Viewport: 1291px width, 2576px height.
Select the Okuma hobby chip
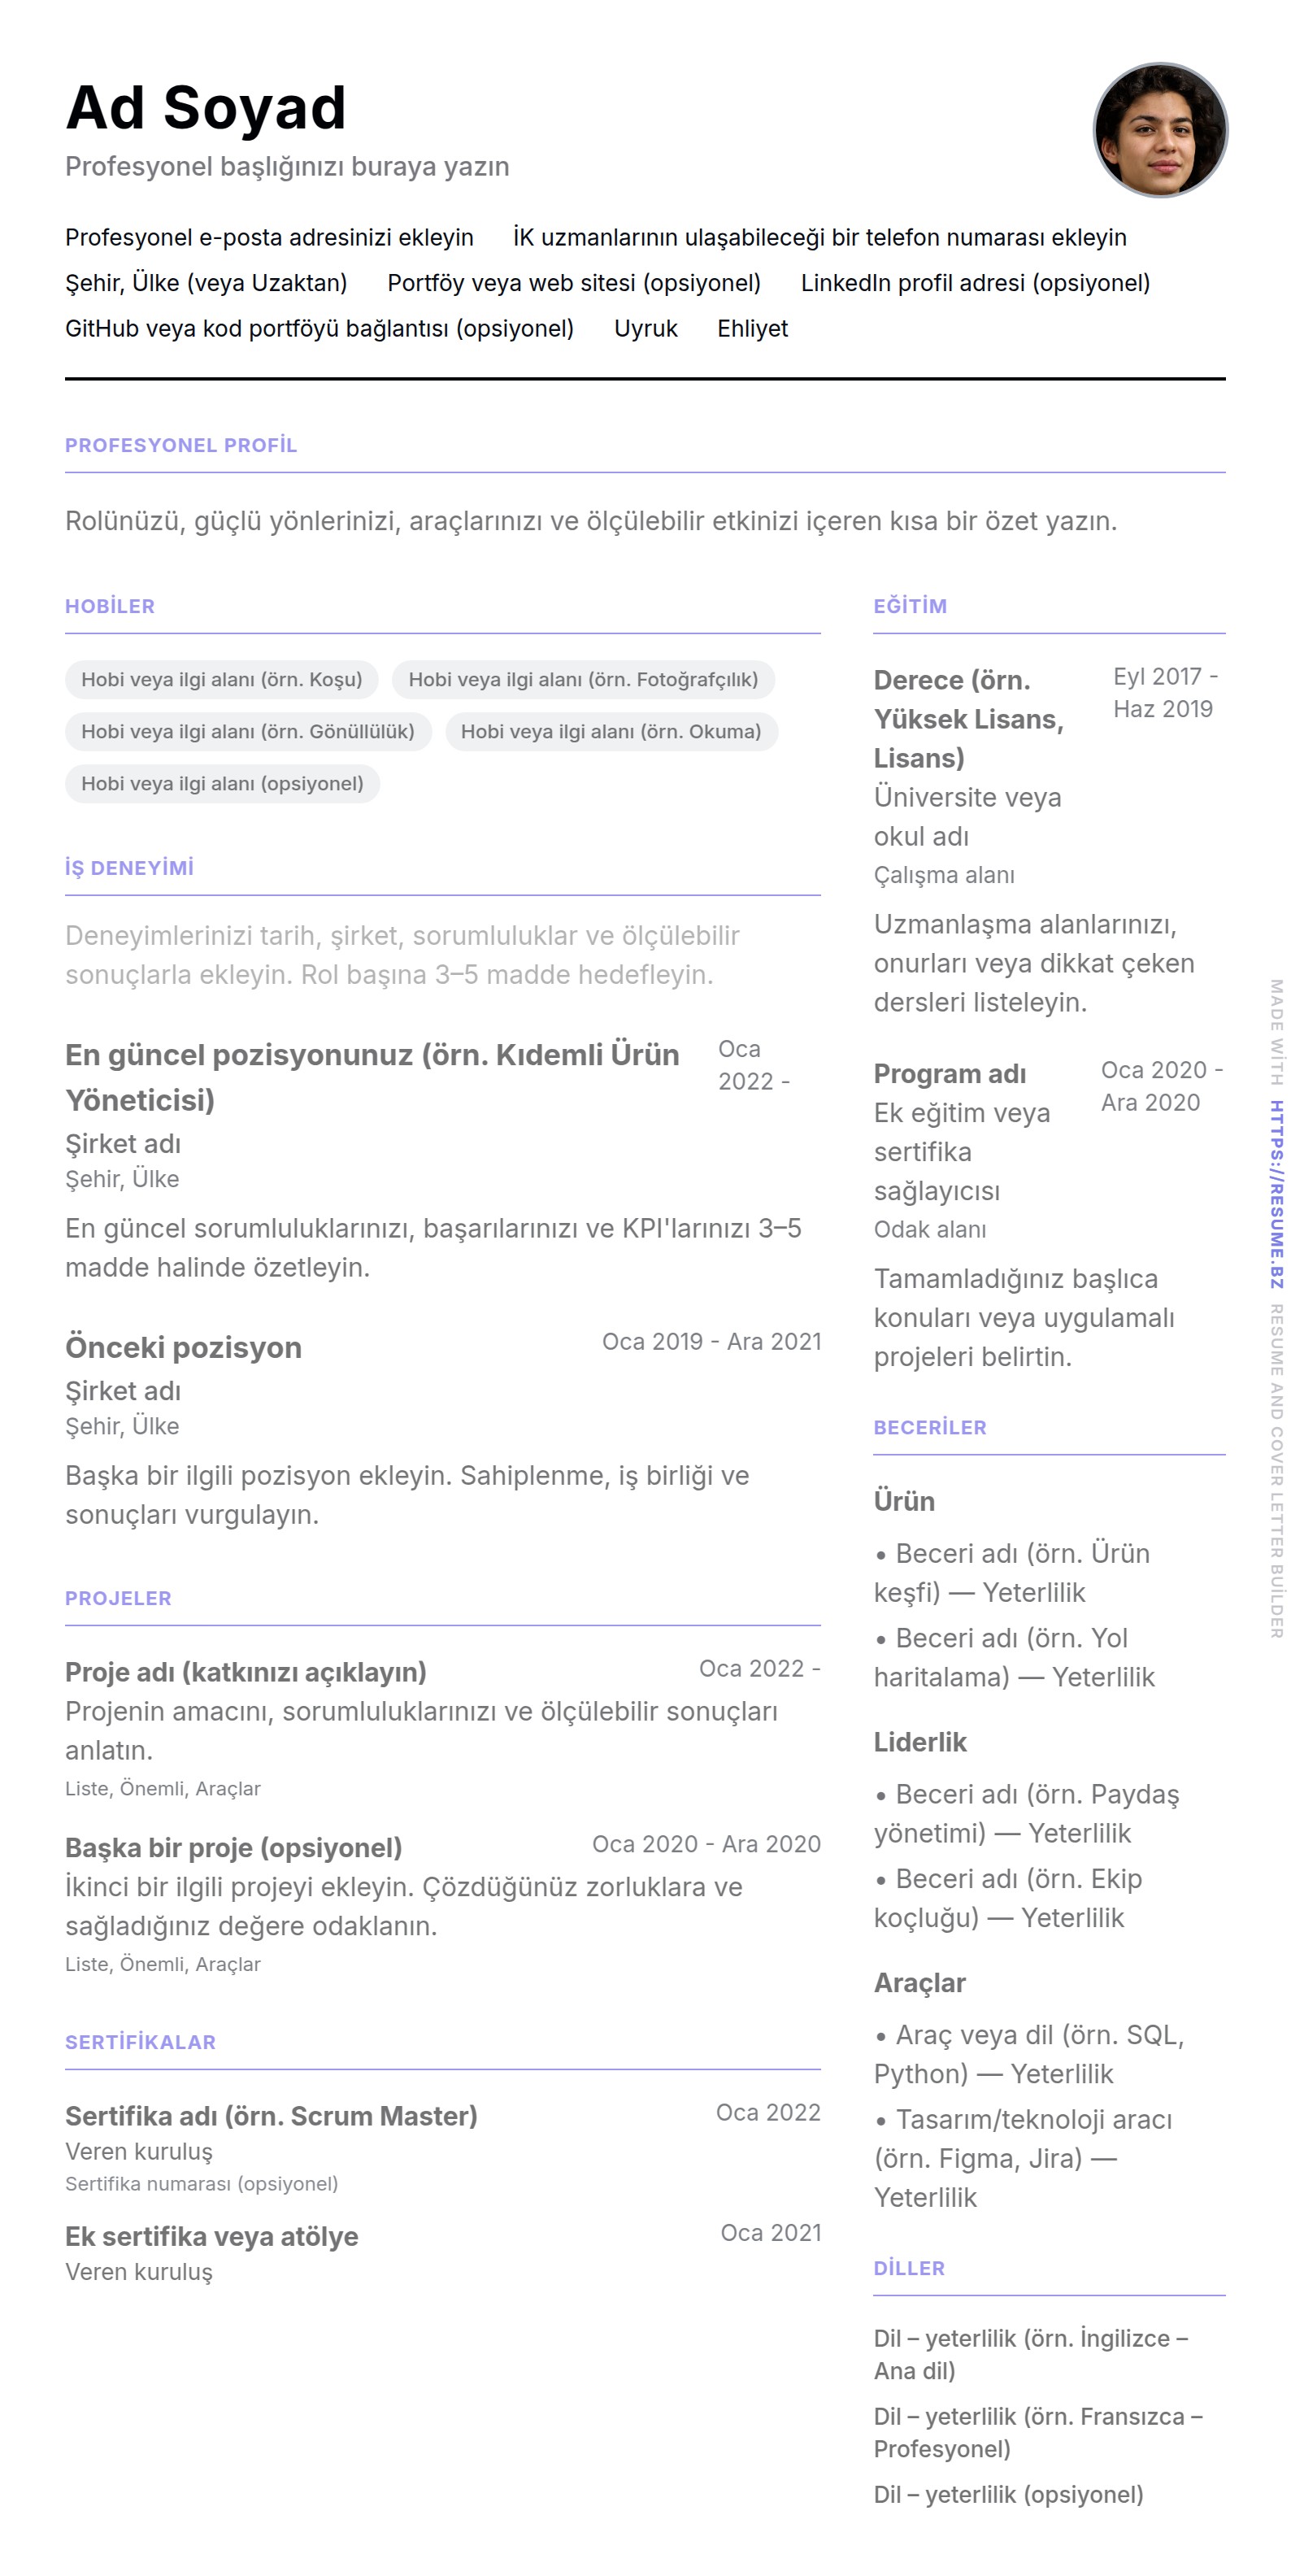pyautogui.click(x=610, y=731)
